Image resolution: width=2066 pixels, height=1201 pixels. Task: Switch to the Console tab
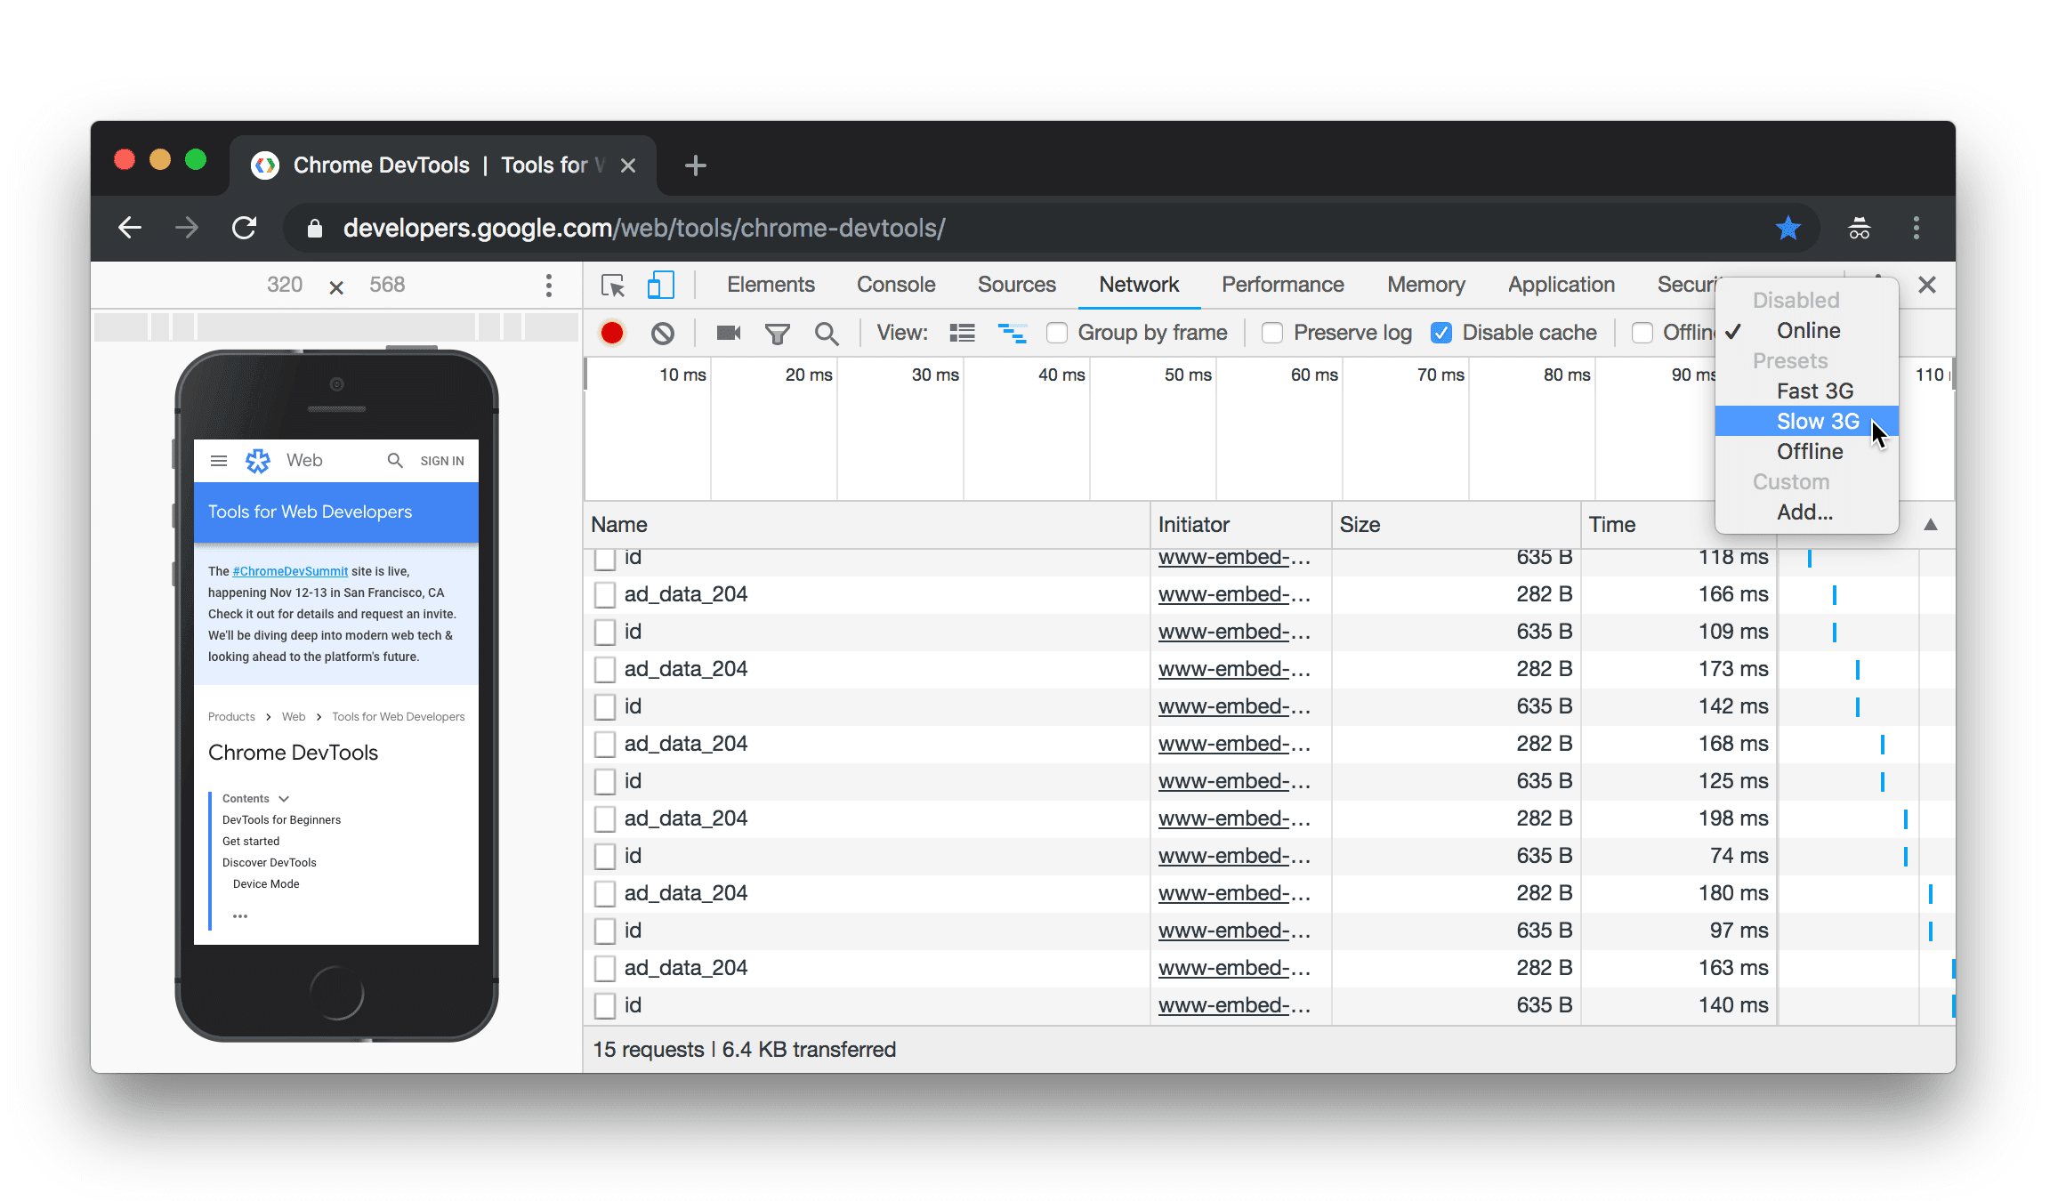coord(893,285)
